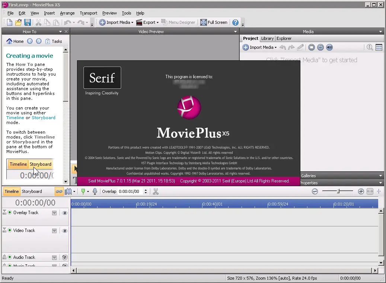The width and height of the screenshot is (386, 283).
Task: Open MoviePlus help via the question mark icon
Action: [235, 22]
